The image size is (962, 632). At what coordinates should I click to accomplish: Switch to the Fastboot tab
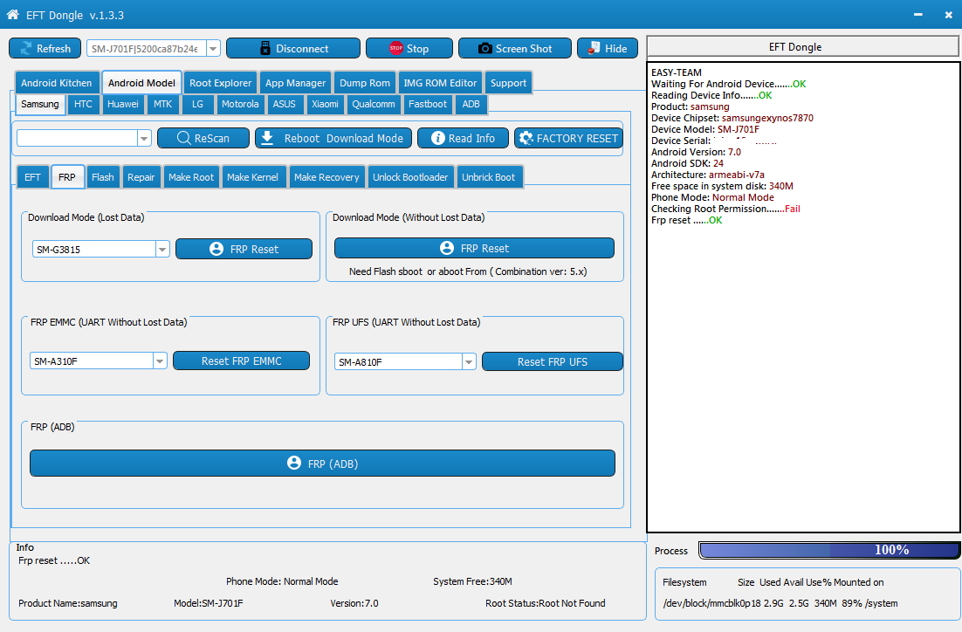pyautogui.click(x=428, y=104)
